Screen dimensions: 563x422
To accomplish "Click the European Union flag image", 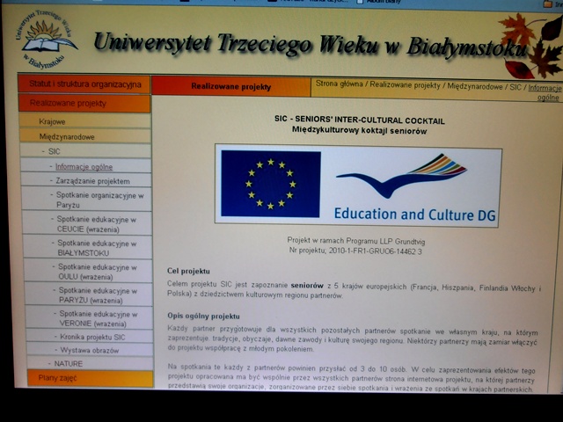I will point(270,184).
